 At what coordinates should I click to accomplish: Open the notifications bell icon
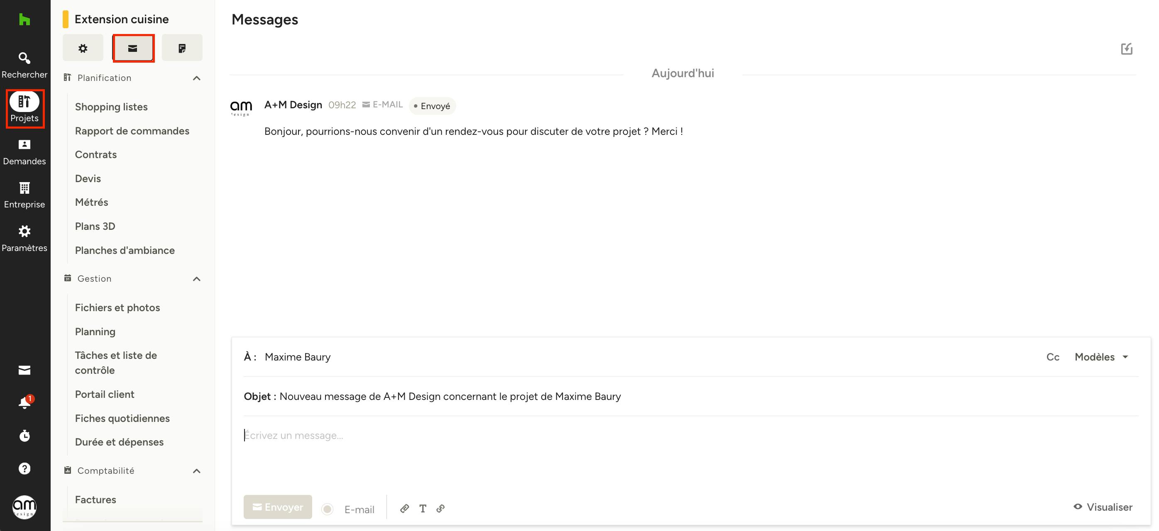(24, 402)
